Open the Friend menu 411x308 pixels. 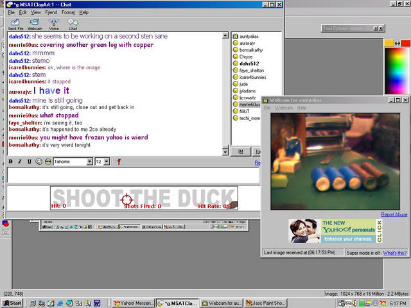(51, 12)
